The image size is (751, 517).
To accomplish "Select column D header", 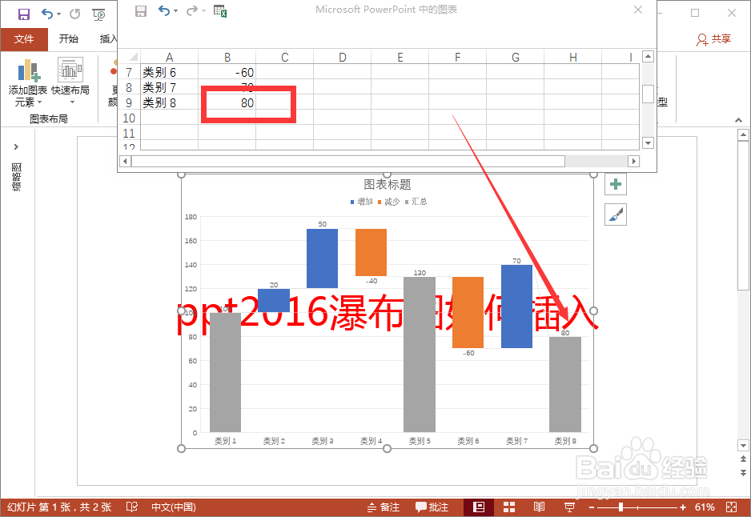I will 342,58.
